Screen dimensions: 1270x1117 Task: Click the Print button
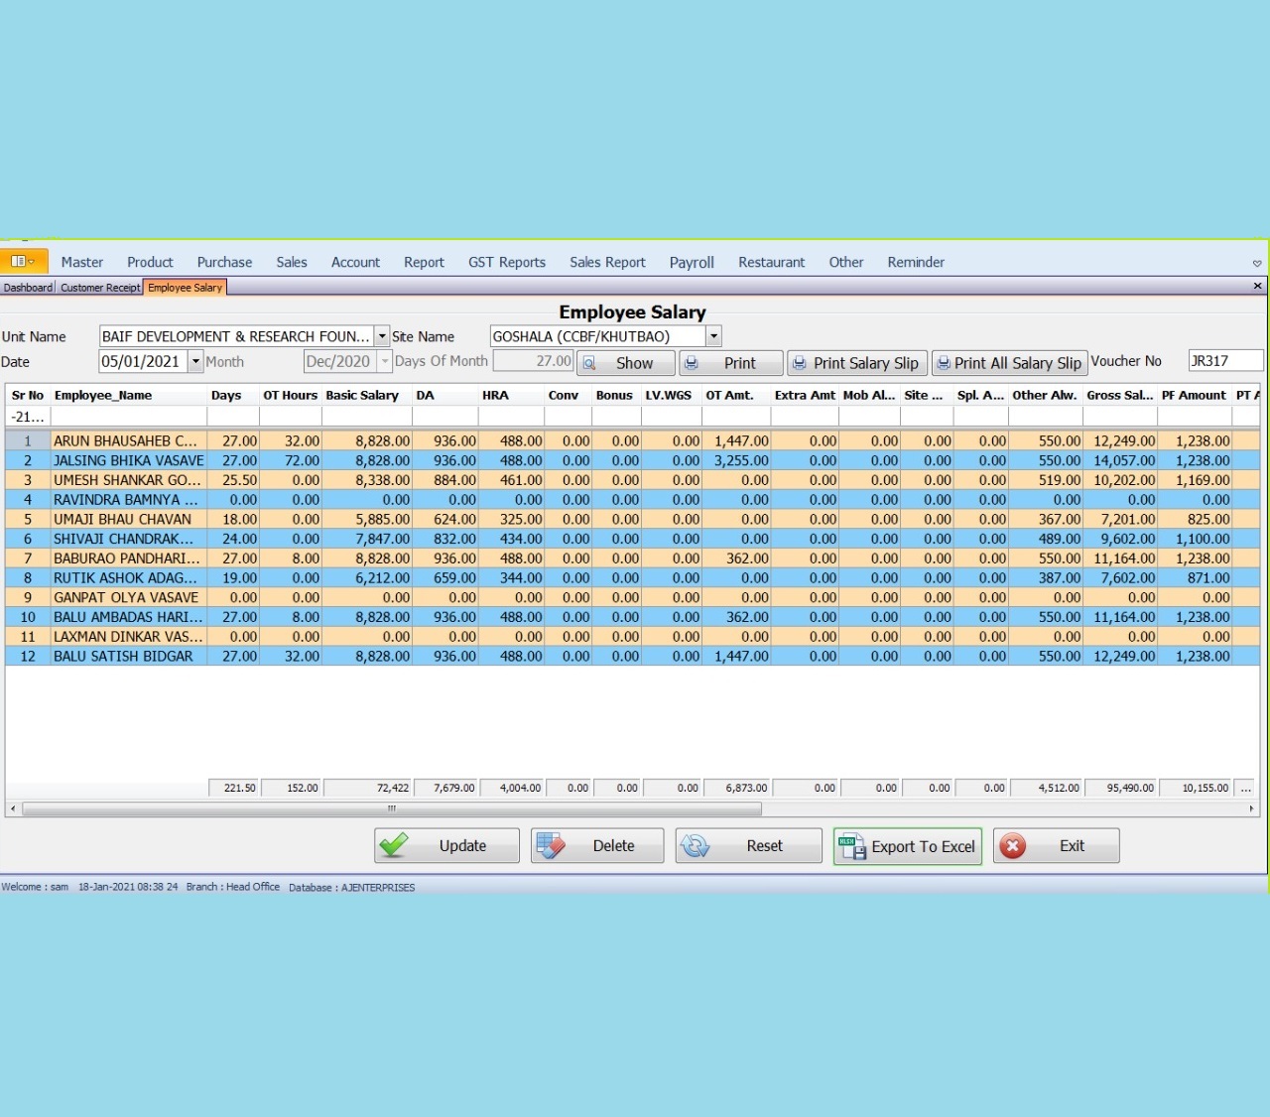[x=731, y=363]
